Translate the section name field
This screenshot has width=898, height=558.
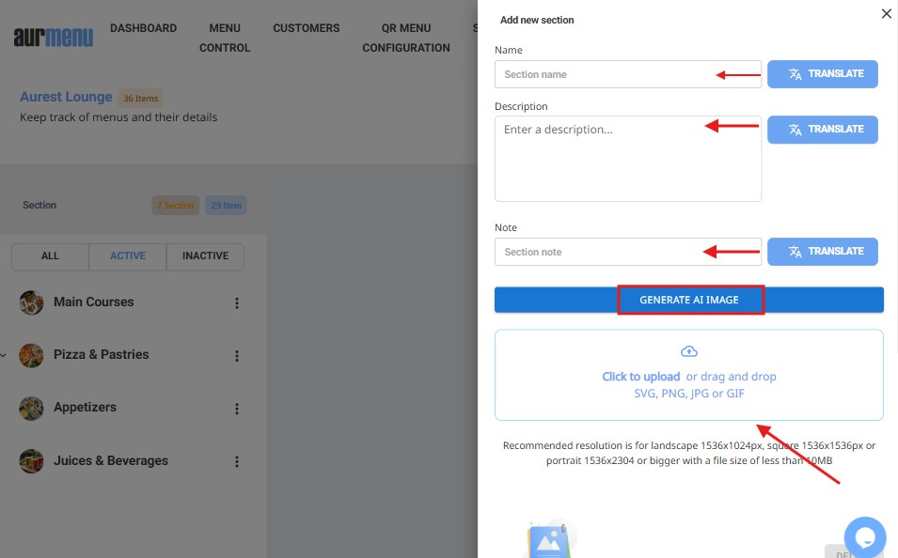pos(822,74)
